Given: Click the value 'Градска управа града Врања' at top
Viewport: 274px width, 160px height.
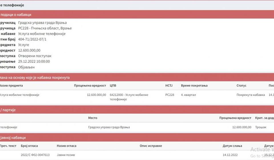Looking at the screenshot, I should (x=42, y=23).
